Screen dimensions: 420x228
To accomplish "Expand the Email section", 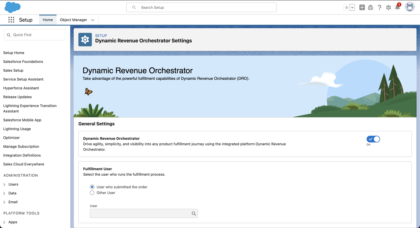I will coord(4,202).
